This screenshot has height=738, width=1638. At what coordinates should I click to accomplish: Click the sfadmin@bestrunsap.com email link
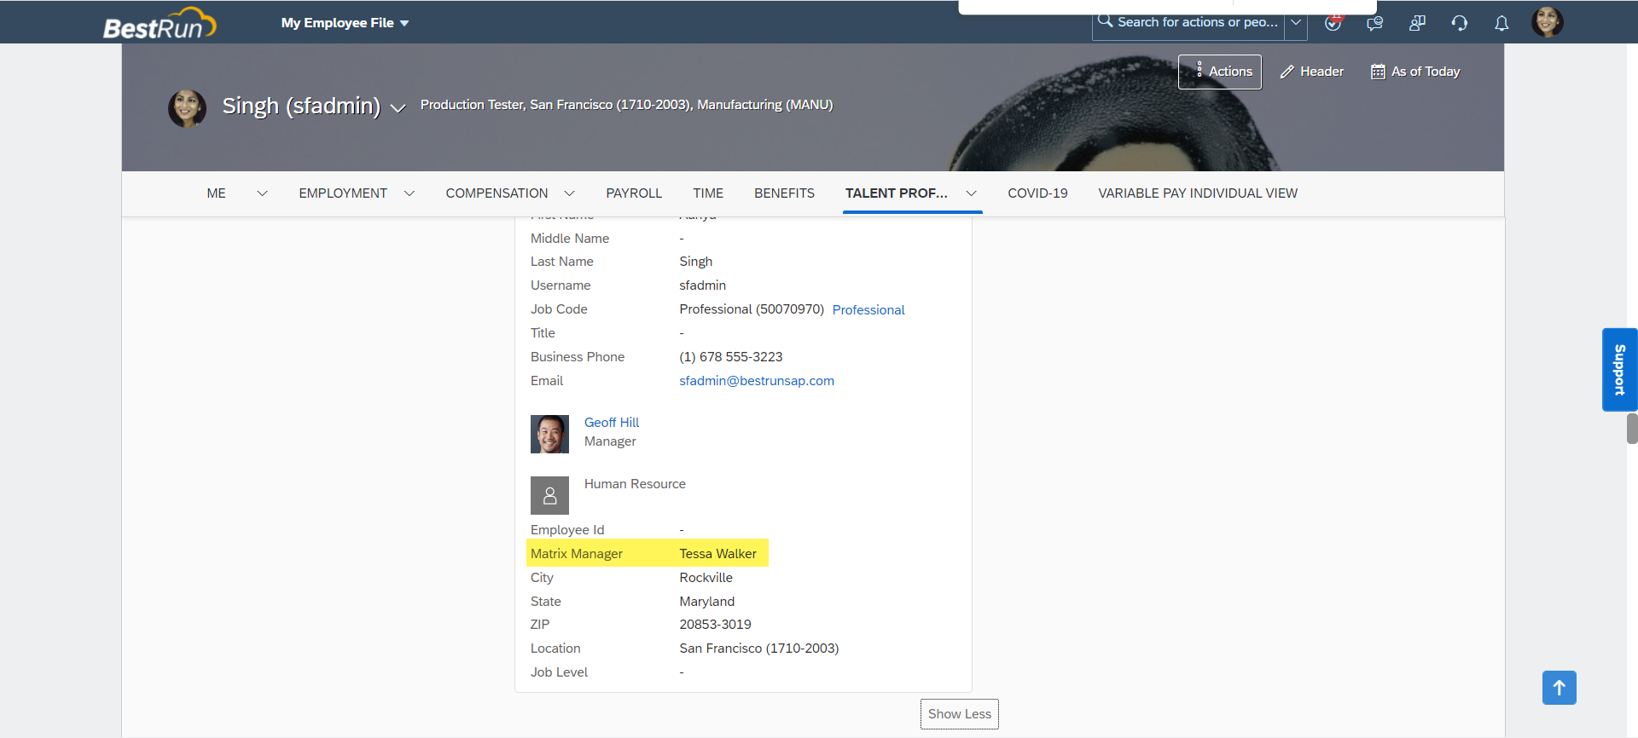(x=757, y=381)
